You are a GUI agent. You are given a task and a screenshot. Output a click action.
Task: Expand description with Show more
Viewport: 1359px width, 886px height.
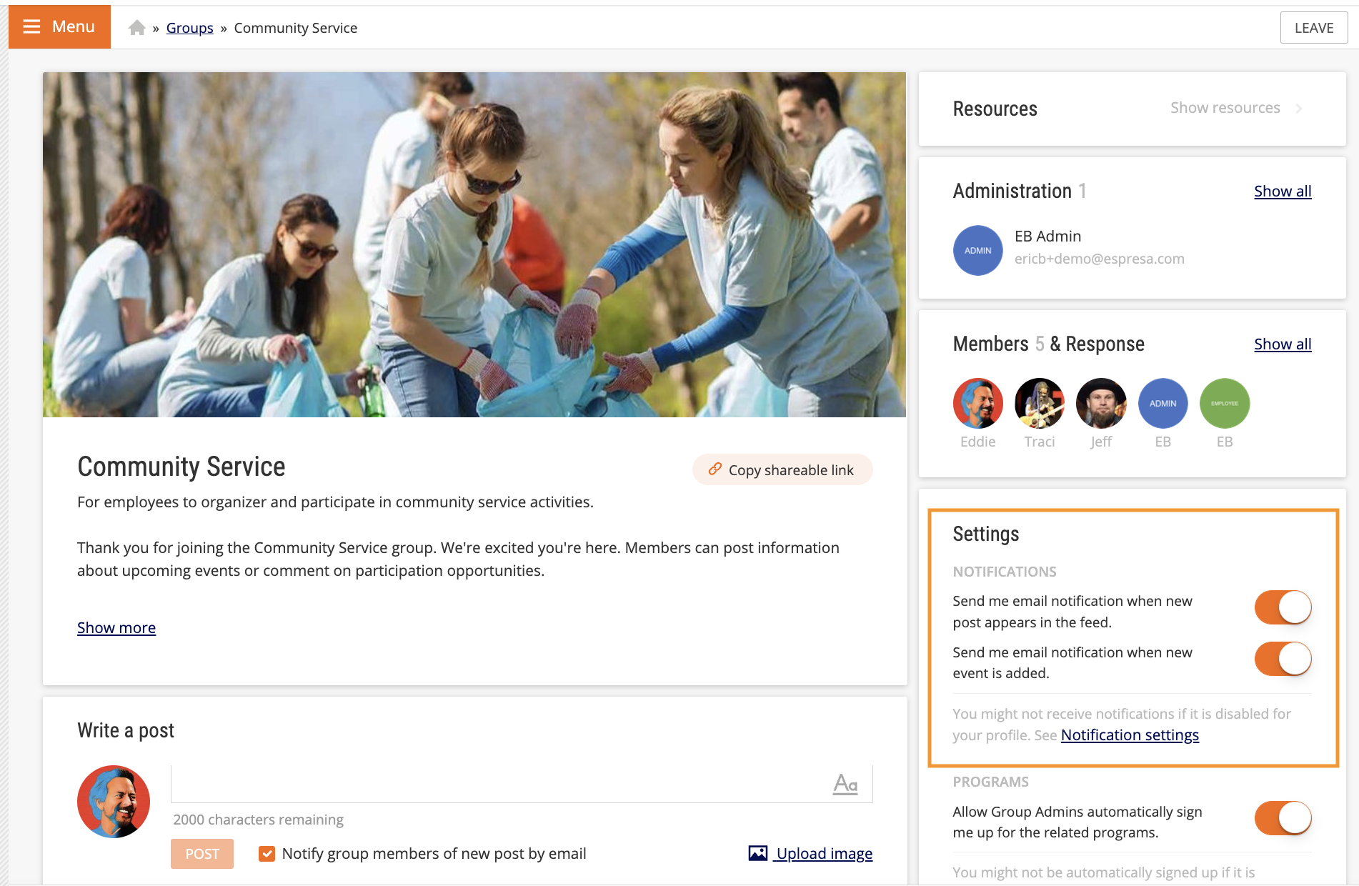point(116,627)
